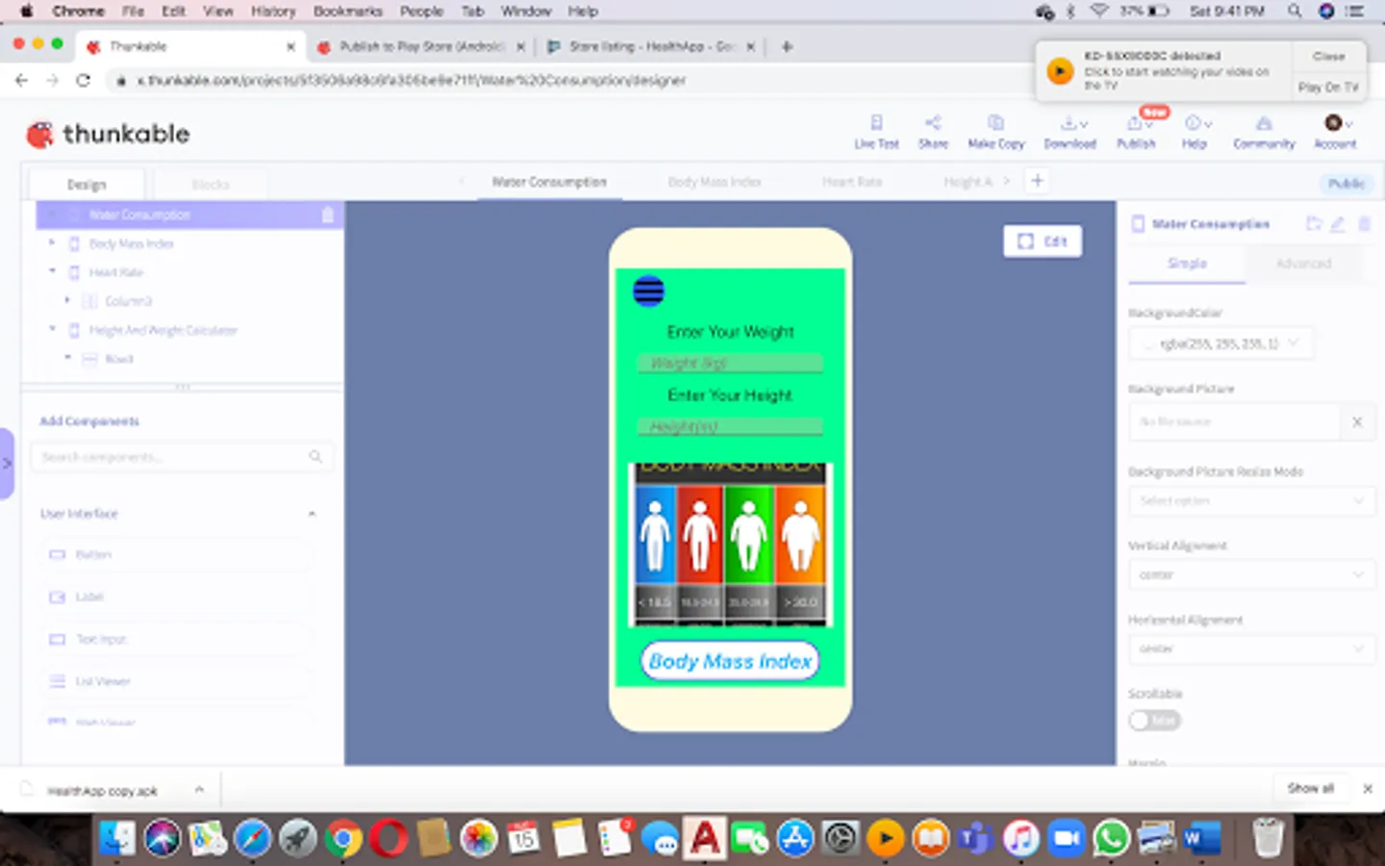1385x866 pixels.
Task: Select Body Mass Index in component tree
Action: pos(131,243)
